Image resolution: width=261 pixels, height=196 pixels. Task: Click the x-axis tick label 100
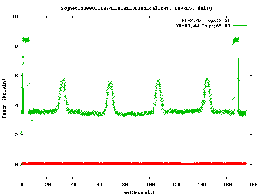[150, 185]
